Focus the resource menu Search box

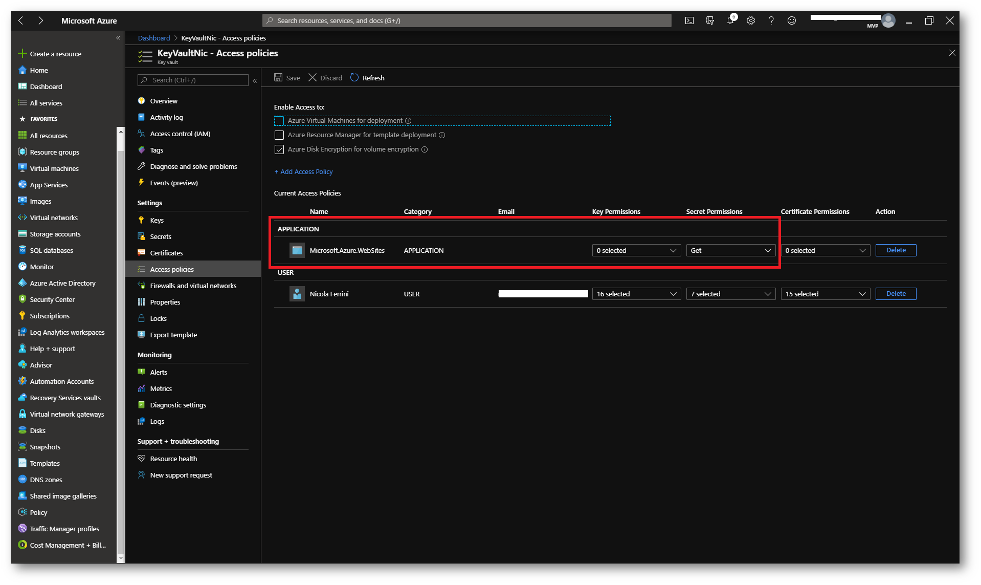click(x=193, y=80)
